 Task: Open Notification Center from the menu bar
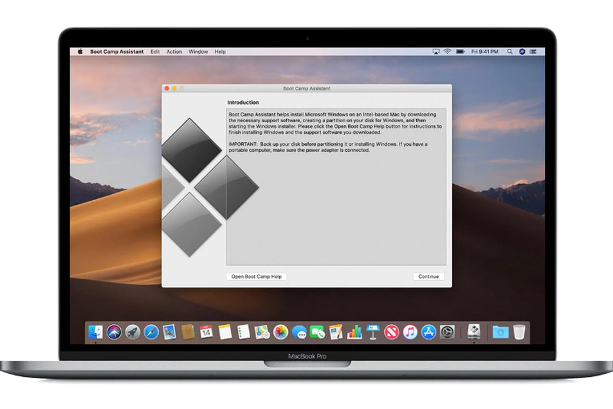tap(533, 51)
